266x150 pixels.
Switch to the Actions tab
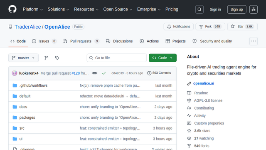coord(149,41)
